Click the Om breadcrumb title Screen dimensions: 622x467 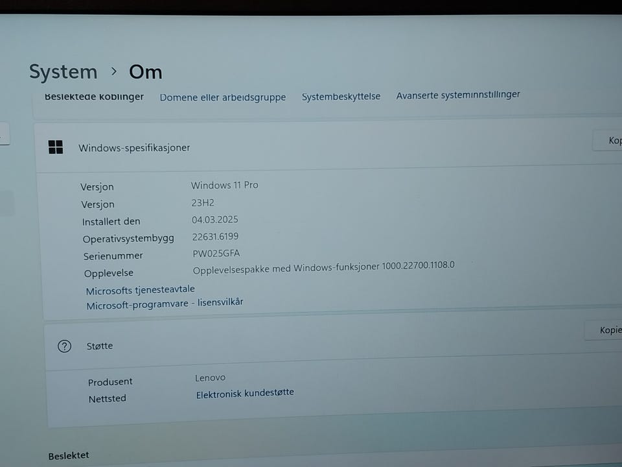pyautogui.click(x=146, y=72)
